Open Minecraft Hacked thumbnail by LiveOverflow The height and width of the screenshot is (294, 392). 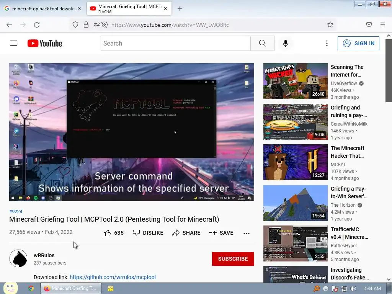point(295,81)
